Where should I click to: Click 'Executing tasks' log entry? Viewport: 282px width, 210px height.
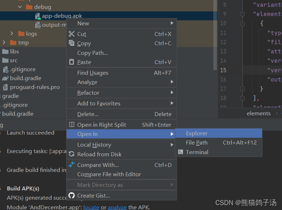pos(37,151)
